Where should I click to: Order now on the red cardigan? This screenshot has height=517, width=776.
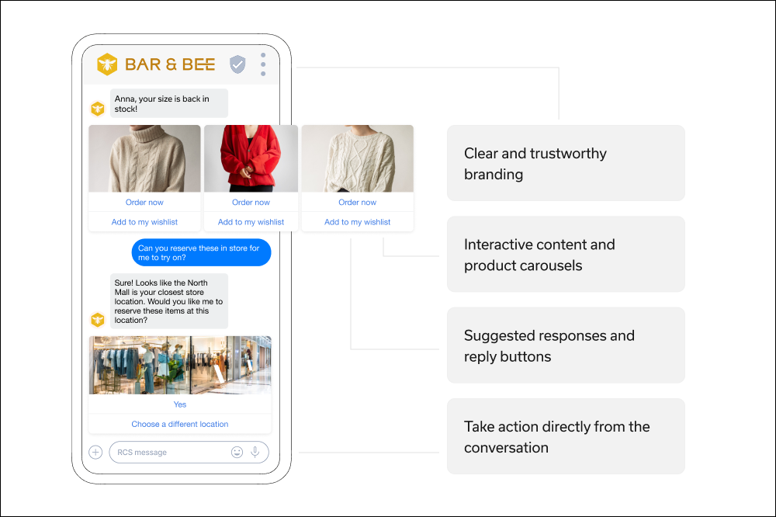coord(251,202)
